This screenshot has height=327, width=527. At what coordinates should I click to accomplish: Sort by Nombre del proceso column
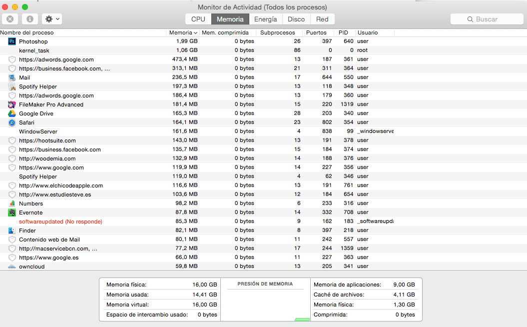(83, 32)
